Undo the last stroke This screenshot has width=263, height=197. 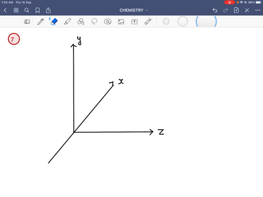click(215, 10)
